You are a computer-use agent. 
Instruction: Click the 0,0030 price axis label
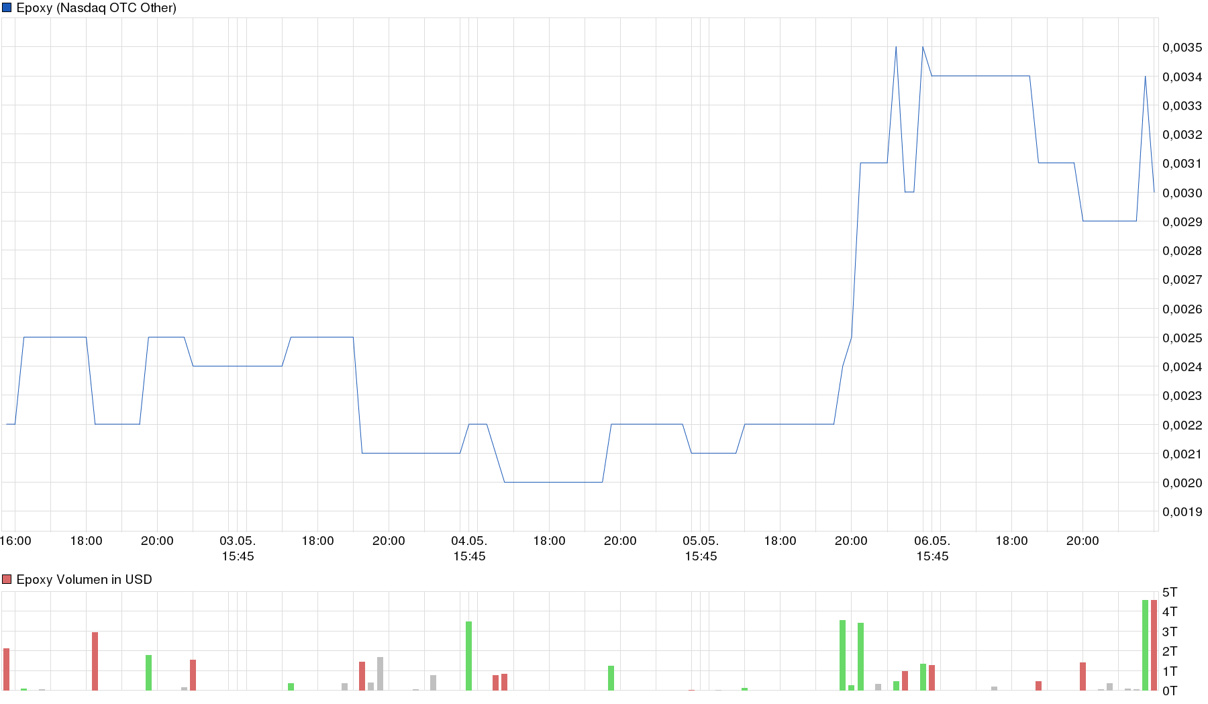point(1182,193)
